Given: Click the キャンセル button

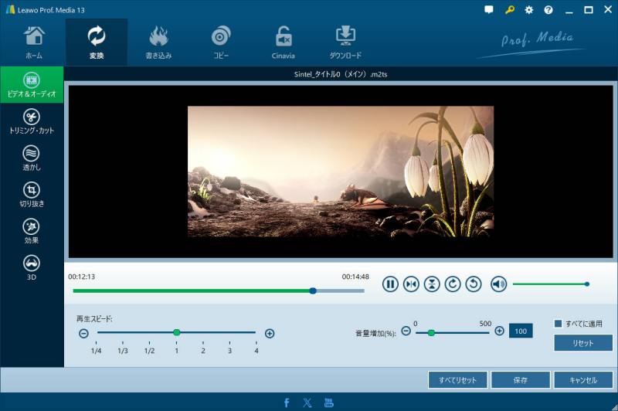Looking at the screenshot, I should (583, 380).
